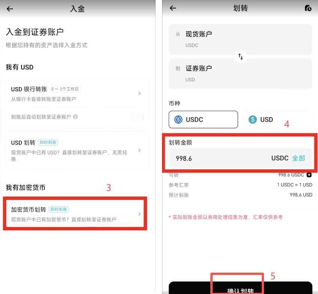Tap the 划转 screen title
The image size is (318, 294).
[240, 8]
